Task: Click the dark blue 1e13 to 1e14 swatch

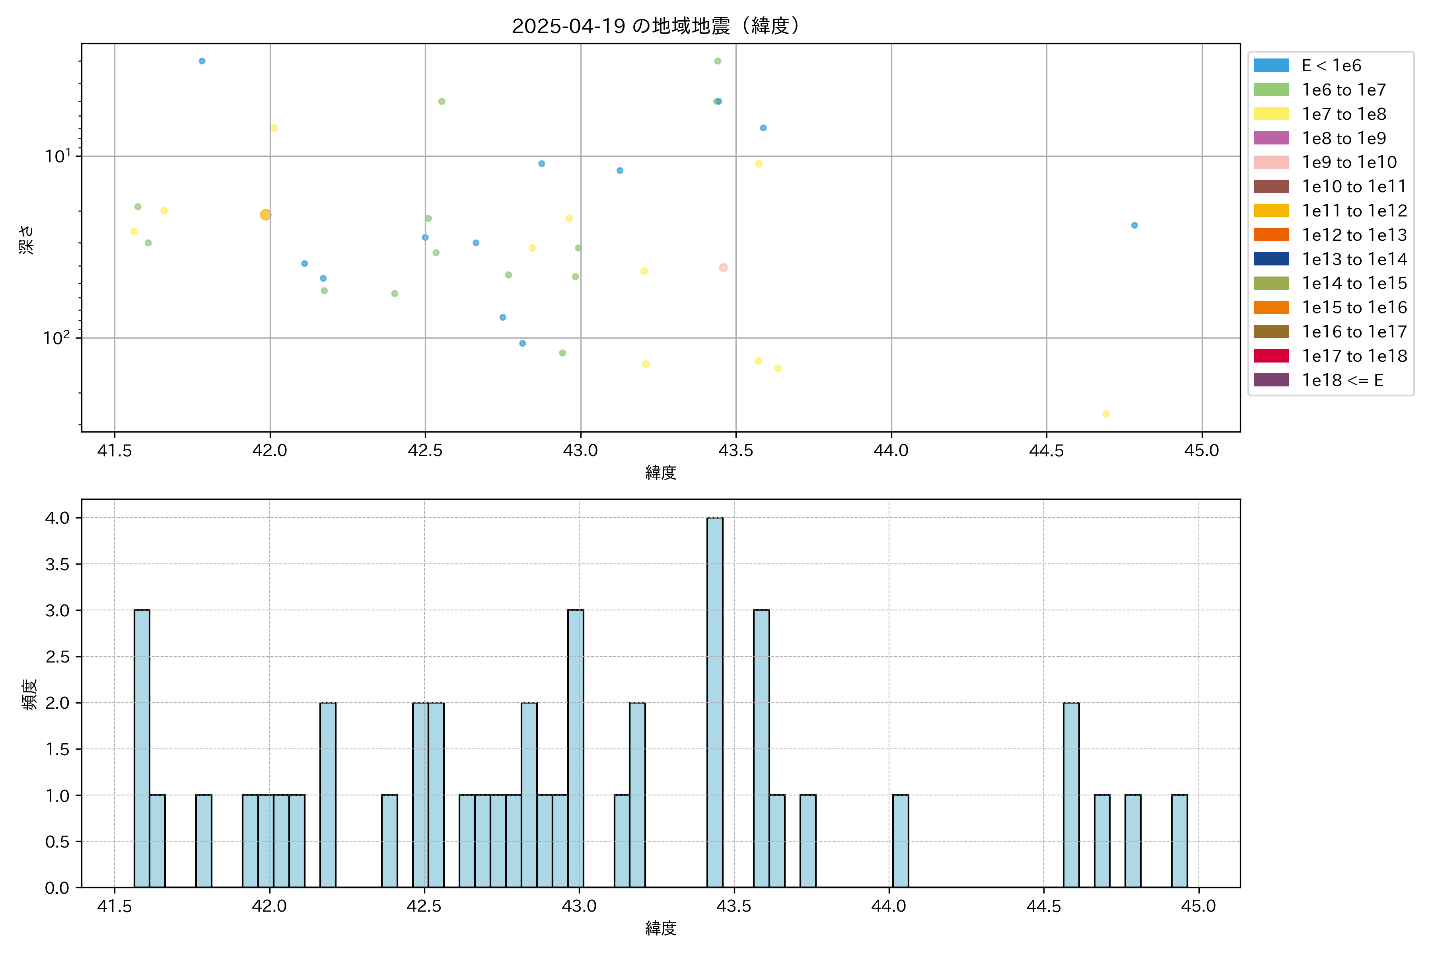Action: pyautogui.click(x=1271, y=259)
